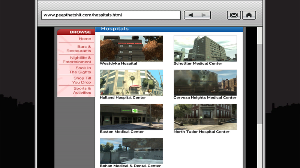
Task: Select the Easton Medical Center caption
Action: (x=122, y=132)
